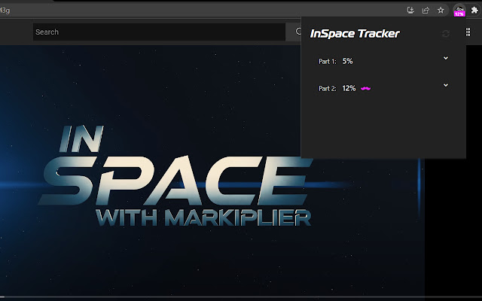Expand the Part 2 details chevron
This screenshot has width=482, height=301.
coord(446,85)
